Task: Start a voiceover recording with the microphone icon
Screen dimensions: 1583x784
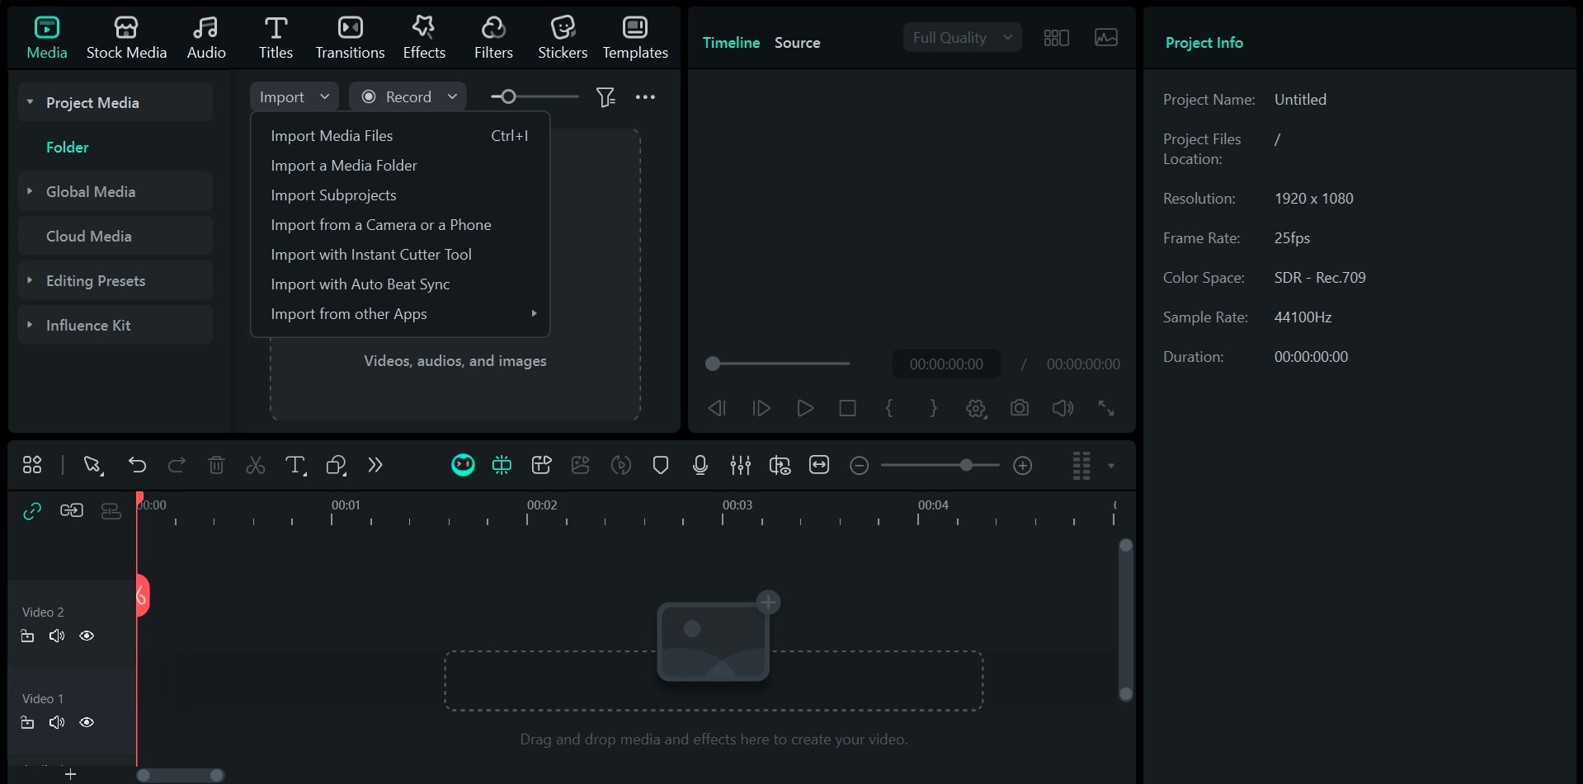Action: pyautogui.click(x=699, y=465)
